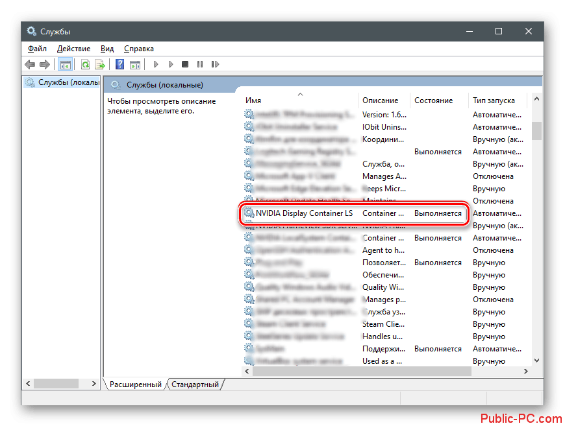Click the green Refresh toolbar icon
The height and width of the screenshot is (426, 565).
point(85,64)
